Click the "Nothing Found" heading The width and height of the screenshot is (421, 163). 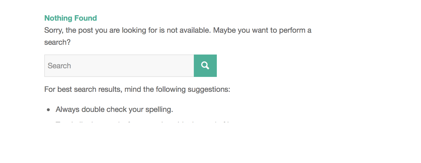click(70, 18)
